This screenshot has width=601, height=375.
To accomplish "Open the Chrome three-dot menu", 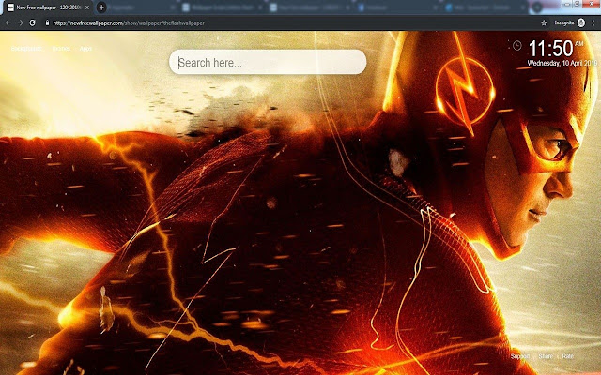I will click(x=593, y=22).
